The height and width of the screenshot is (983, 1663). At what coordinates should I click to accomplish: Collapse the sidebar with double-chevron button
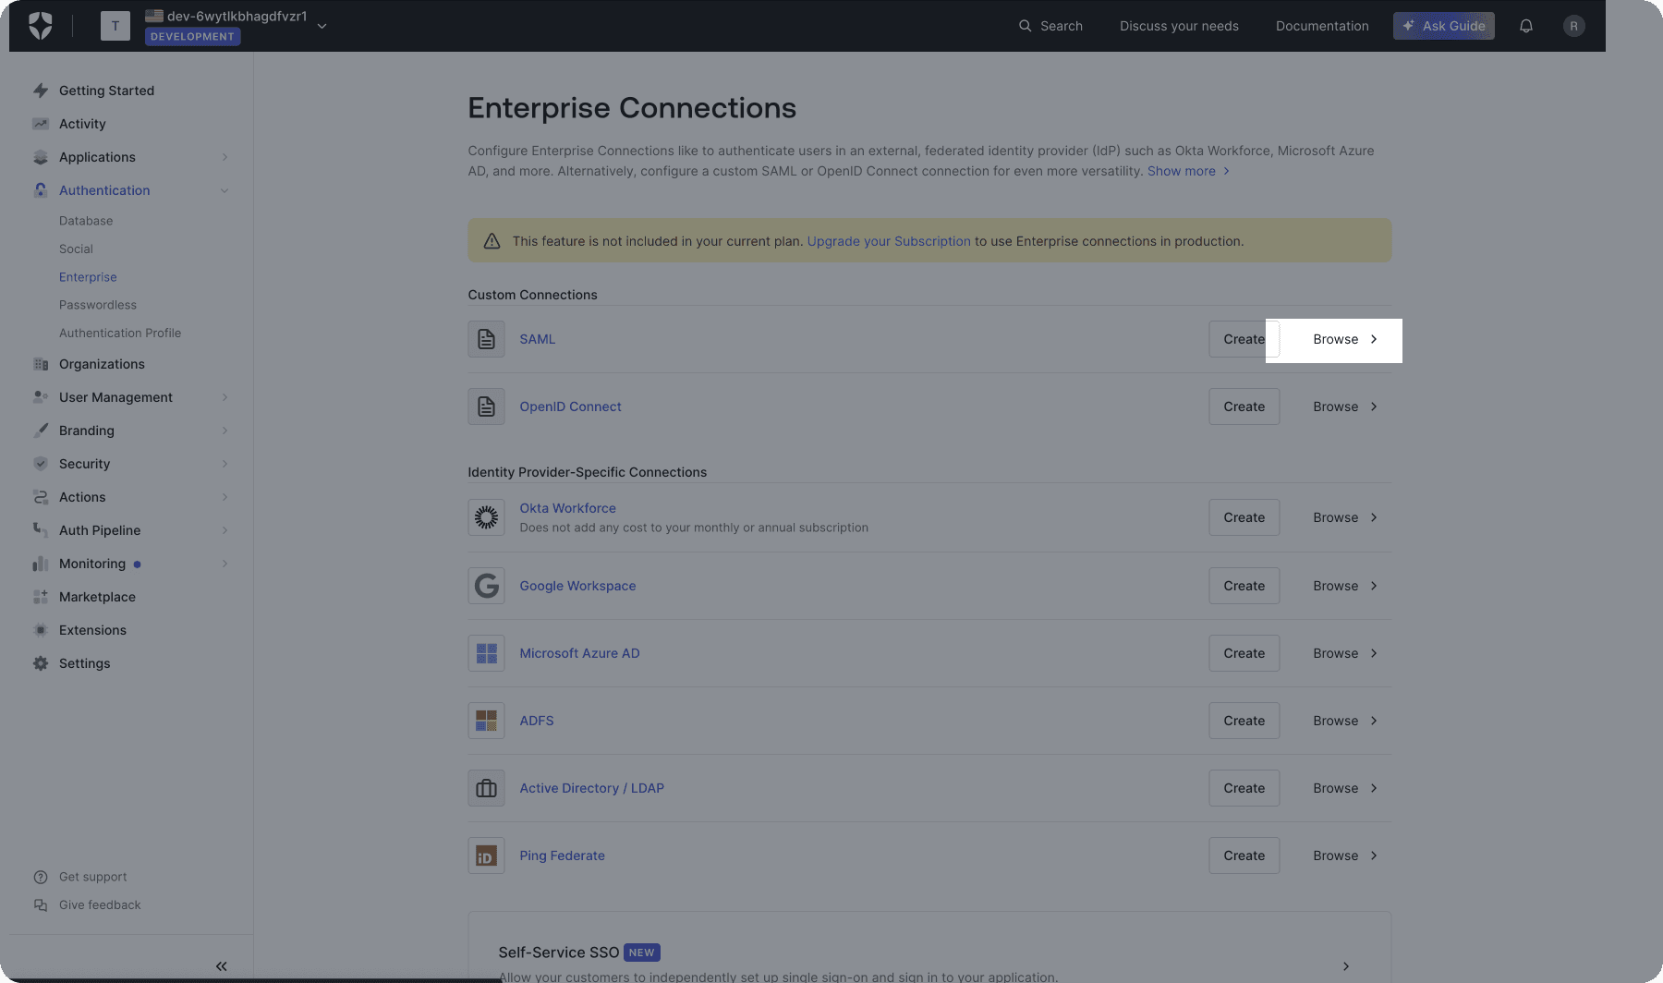click(x=222, y=965)
